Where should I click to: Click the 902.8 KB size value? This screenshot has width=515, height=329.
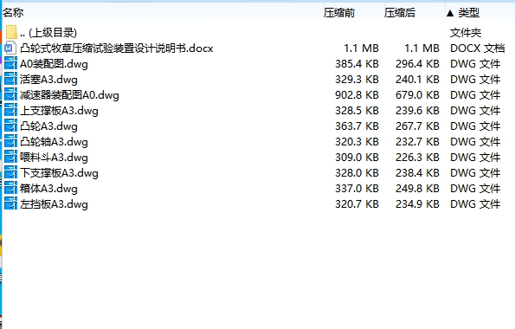click(x=357, y=95)
